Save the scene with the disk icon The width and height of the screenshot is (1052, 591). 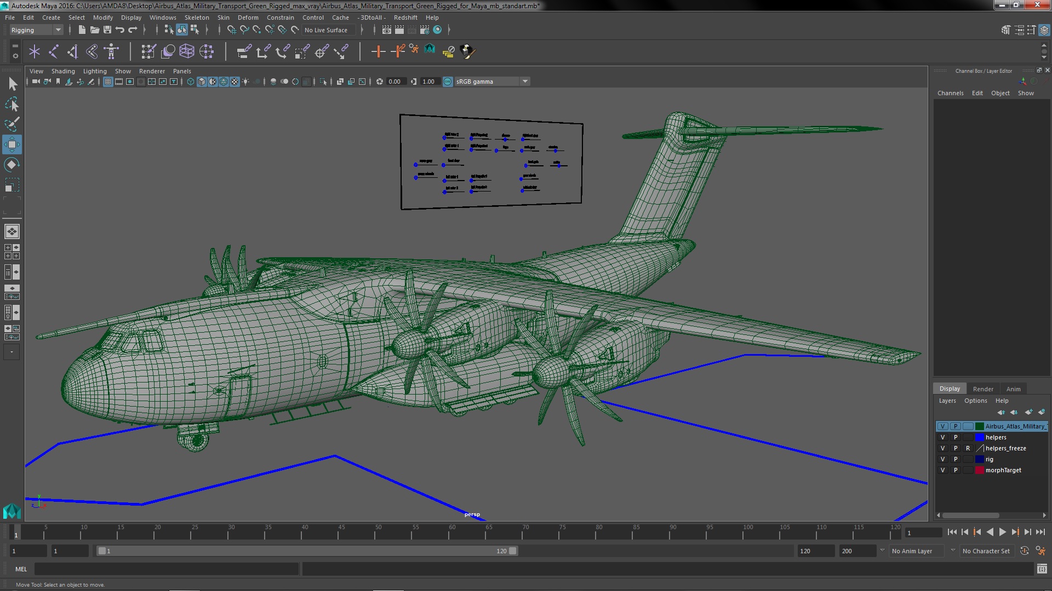[x=107, y=30]
